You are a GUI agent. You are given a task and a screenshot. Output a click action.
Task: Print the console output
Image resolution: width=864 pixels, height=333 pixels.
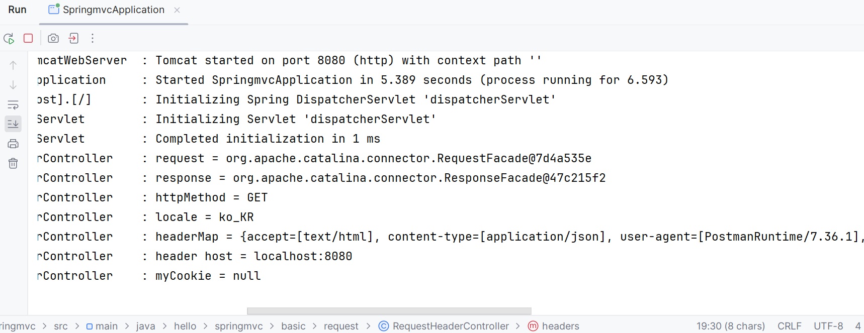[x=13, y=144]
